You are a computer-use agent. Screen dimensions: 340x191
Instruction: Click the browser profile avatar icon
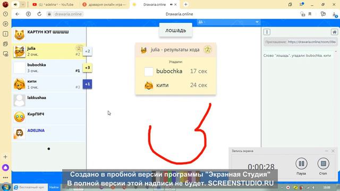coord(5,4)
